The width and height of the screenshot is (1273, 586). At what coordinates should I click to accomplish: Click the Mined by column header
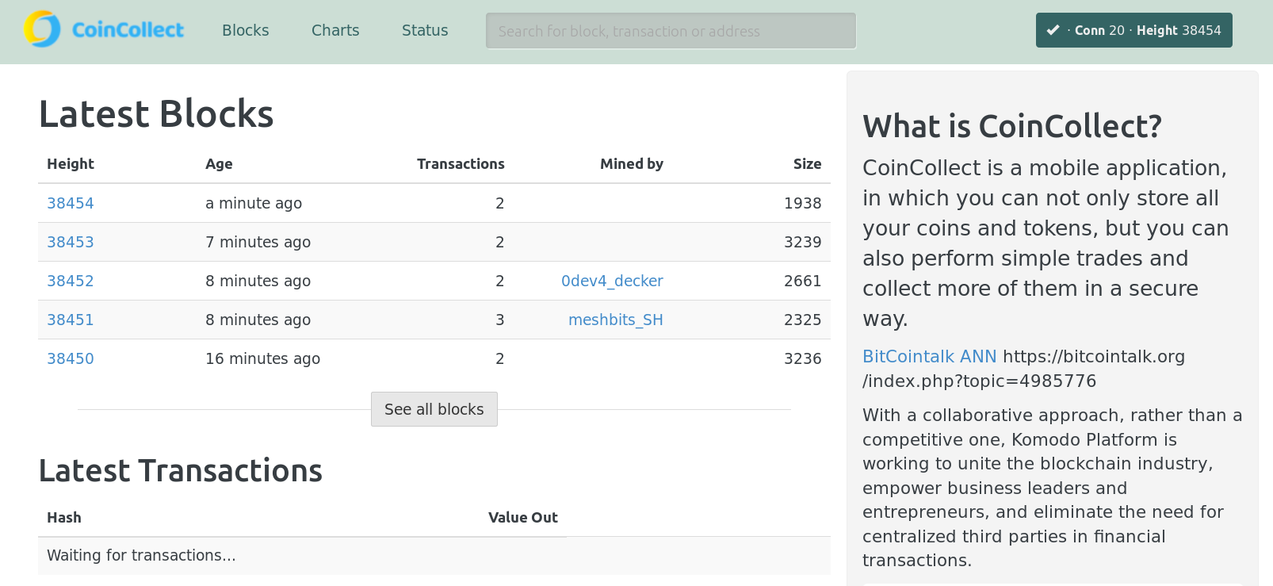point(632,164)
